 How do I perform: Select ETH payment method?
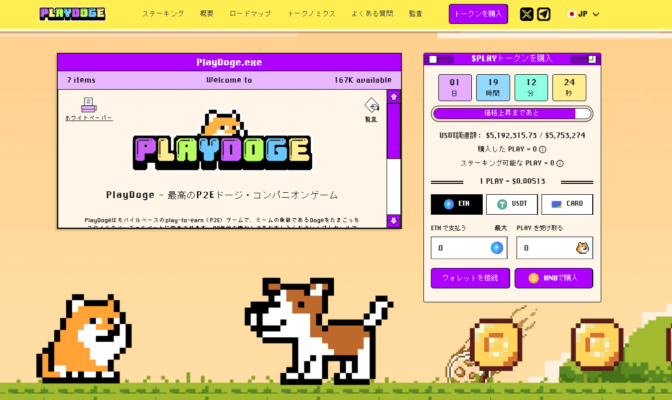click(x=457, y=204)
